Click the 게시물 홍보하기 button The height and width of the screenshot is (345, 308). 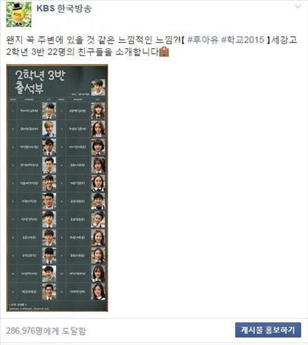[x=268, y=330]
